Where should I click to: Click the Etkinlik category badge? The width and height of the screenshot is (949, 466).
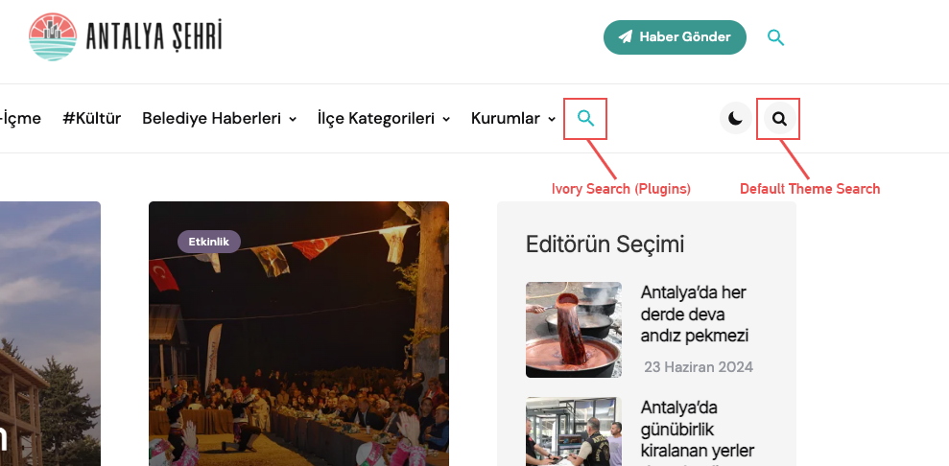209,242
